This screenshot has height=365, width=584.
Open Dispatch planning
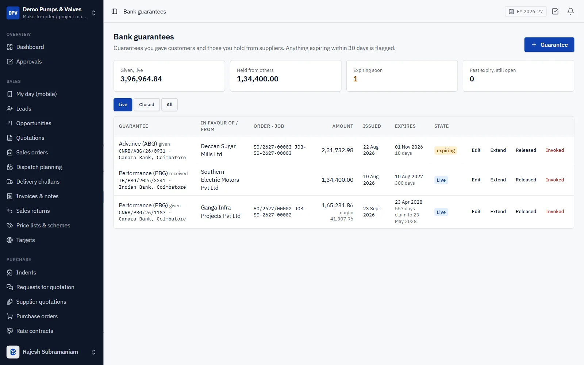tap(51, 167)
